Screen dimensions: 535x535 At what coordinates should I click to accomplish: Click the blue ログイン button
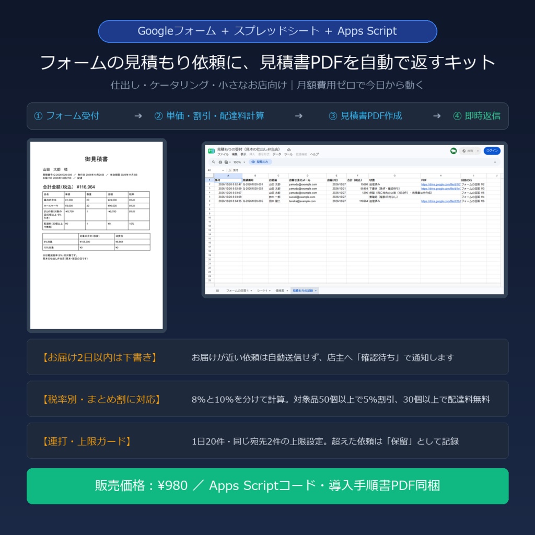492,151
